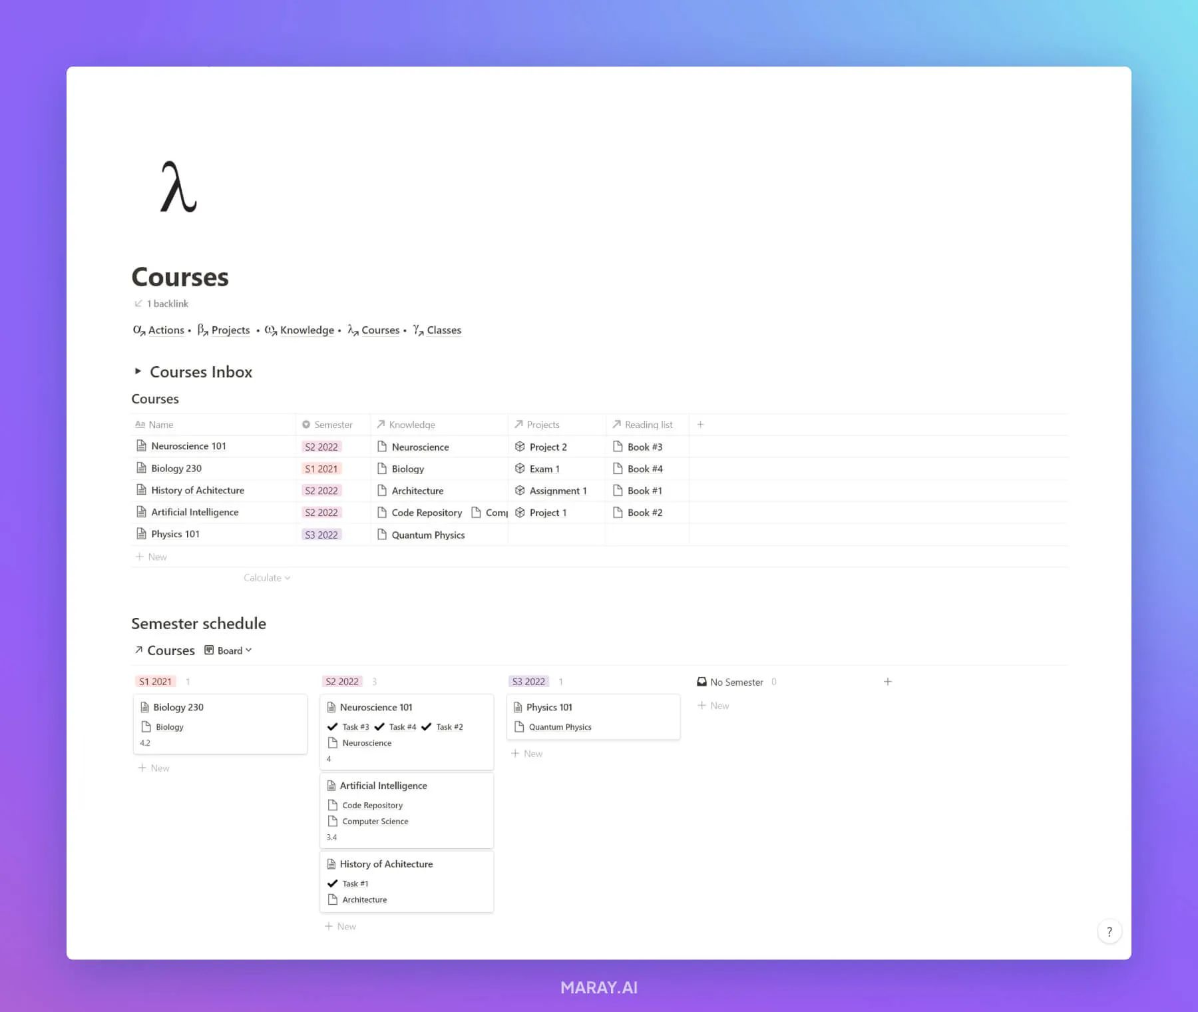
Task: Click the Book #3 page icon
Action: pos(617,447)
